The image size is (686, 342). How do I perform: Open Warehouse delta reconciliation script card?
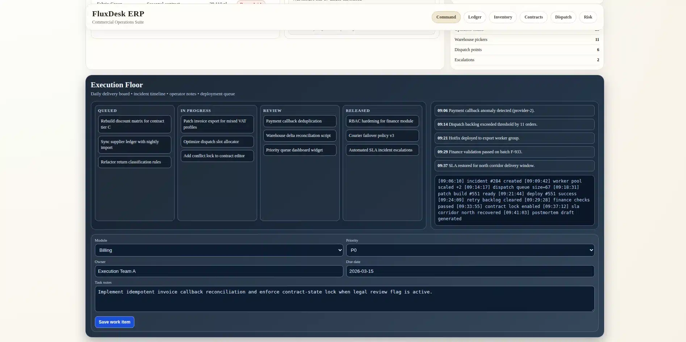(x=300, y=135)
